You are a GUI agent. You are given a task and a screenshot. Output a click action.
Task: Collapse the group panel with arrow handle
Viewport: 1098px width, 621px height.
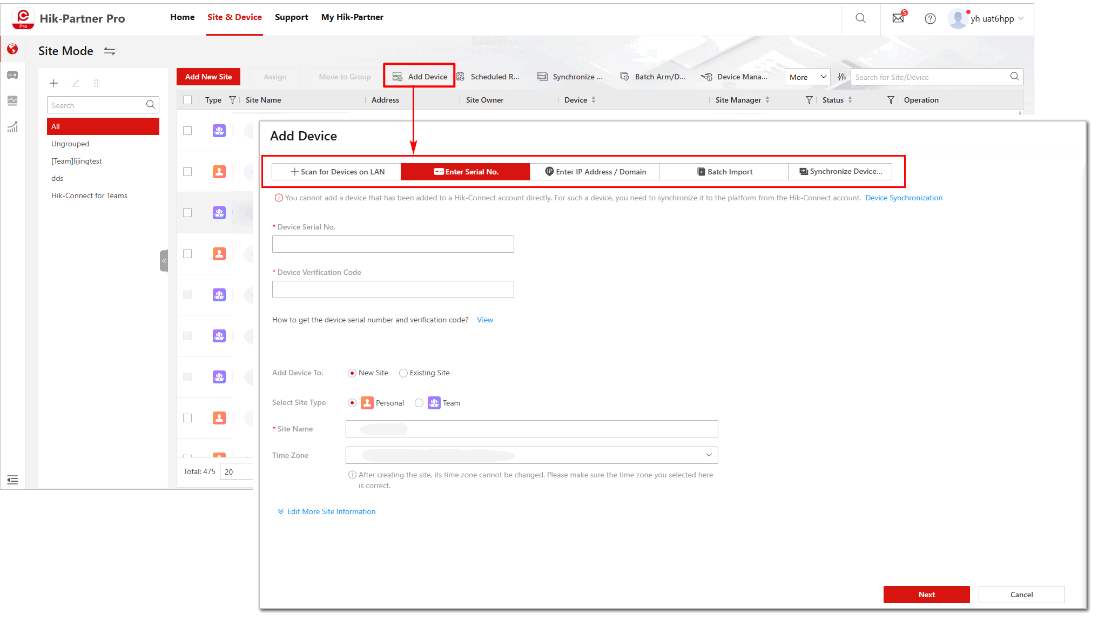tap(164, 261)
